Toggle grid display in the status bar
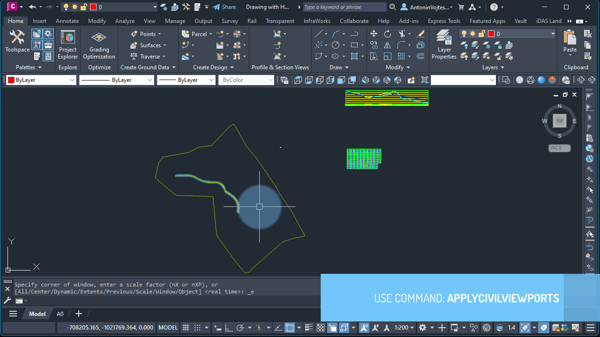The height and width of the screenshot is (337, 600). [x=186, y=327]
